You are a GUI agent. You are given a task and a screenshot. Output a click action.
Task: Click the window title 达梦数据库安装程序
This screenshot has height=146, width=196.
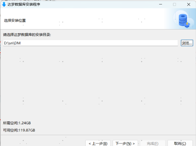pyautogui.click(x=24, y=4)
